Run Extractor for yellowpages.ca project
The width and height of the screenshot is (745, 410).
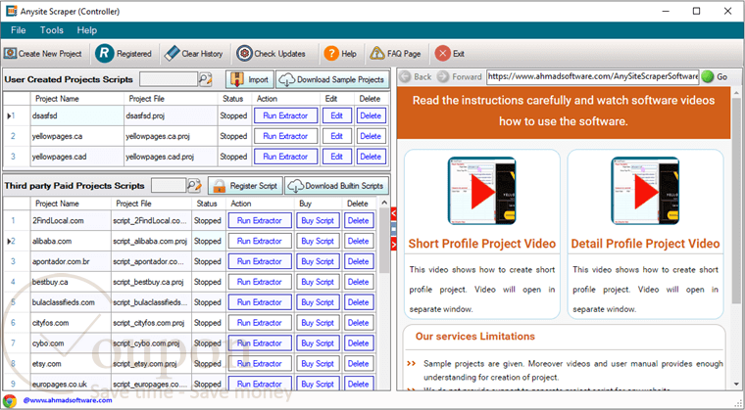click(285, 136)
